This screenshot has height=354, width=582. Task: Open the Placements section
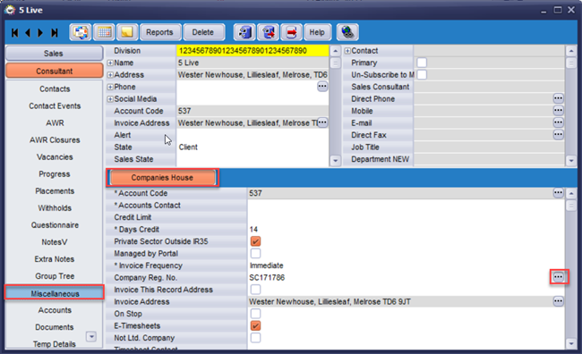point(55,191)
